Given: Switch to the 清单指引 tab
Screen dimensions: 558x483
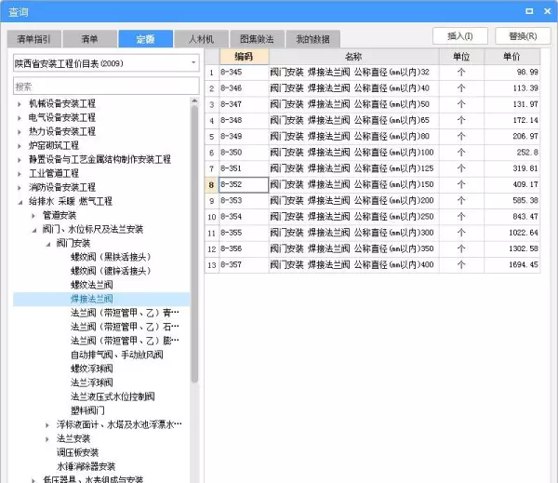Looking at the screenshot, I should 34,39.
